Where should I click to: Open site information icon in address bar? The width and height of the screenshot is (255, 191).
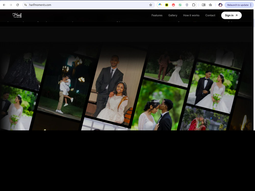(25, 5)
